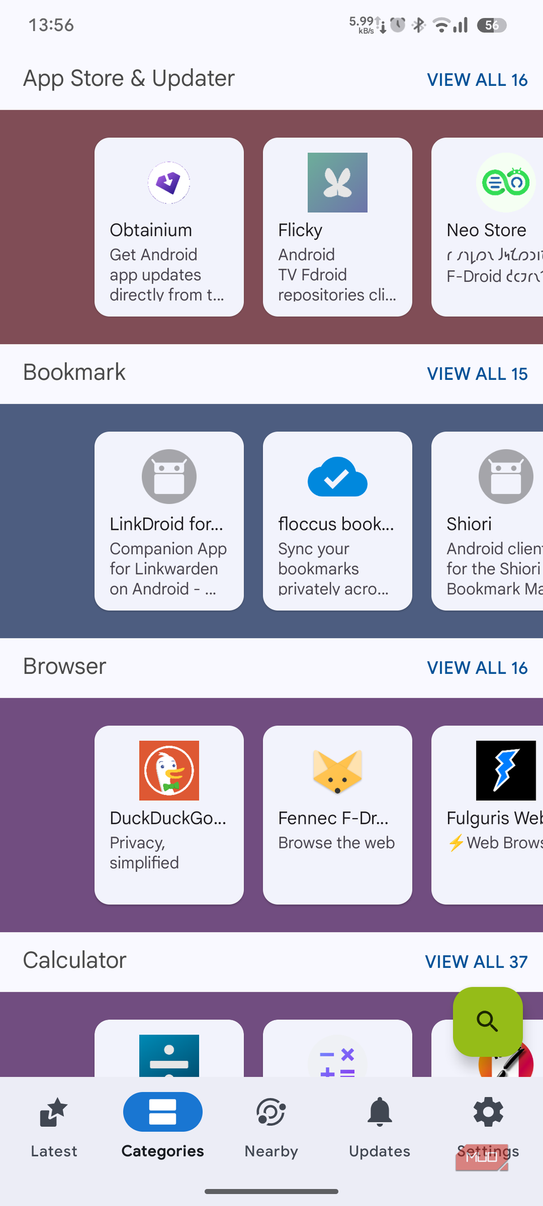Open the Settings tab
This screenshot has width=543, height=1206.
pos(488,1126)
